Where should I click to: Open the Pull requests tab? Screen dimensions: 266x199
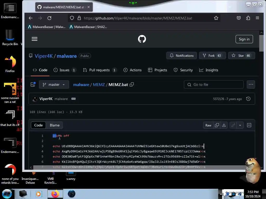click(99, 70)
